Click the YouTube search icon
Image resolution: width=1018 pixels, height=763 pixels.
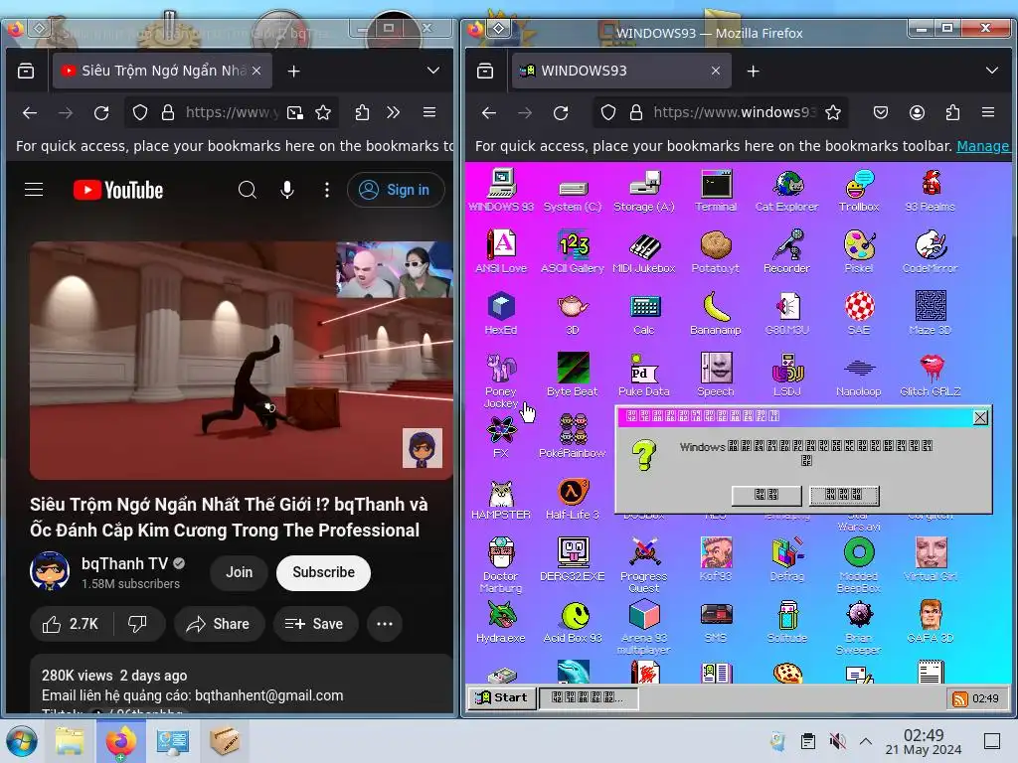(248, 190)
